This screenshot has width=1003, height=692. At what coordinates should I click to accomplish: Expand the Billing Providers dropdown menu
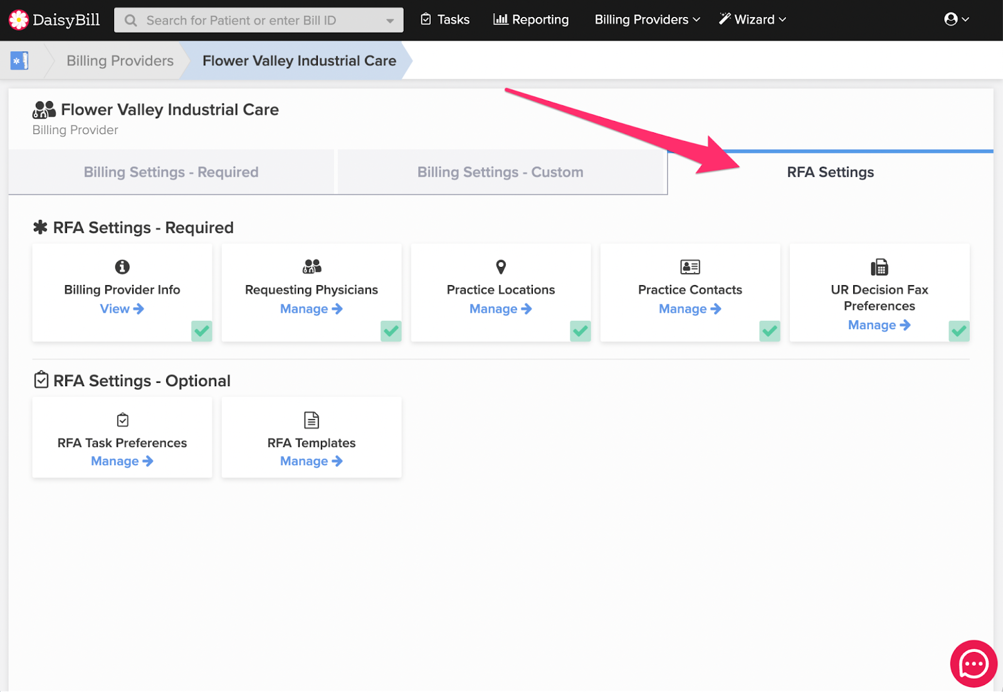pyautogui.click(x=647, y=20)
